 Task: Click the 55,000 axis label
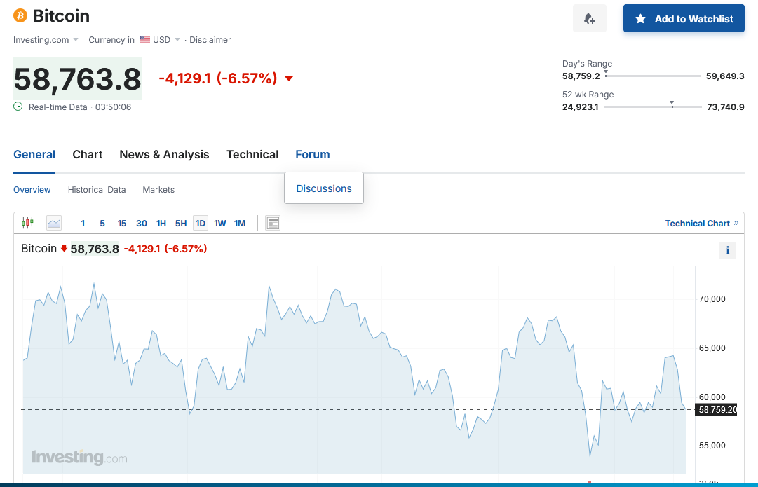(x=712, y=446)
